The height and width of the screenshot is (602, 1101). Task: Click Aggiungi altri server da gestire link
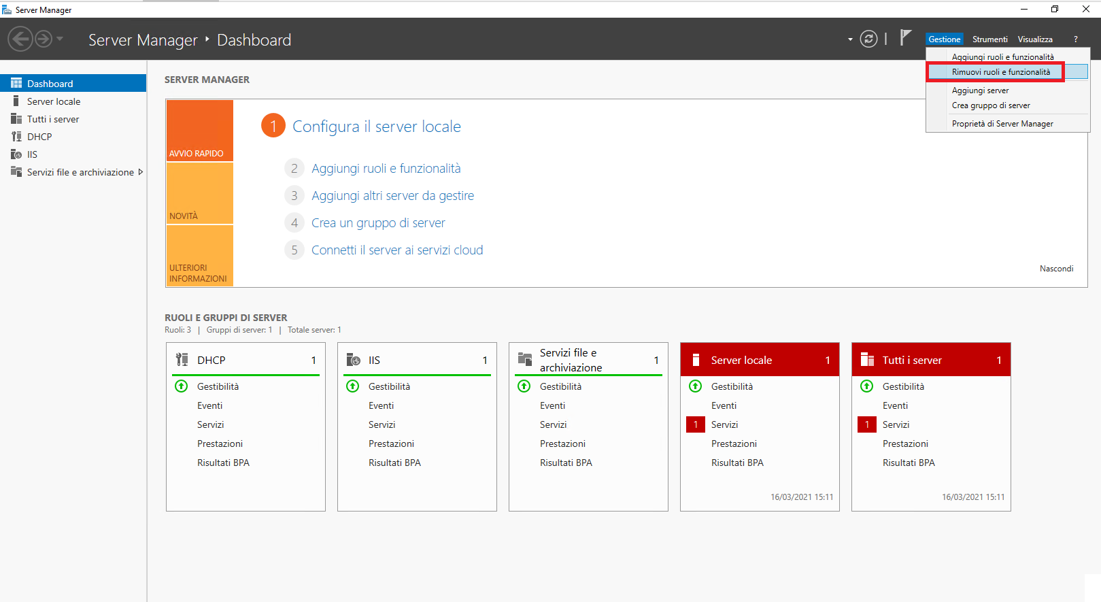click(x=392, y=196)
